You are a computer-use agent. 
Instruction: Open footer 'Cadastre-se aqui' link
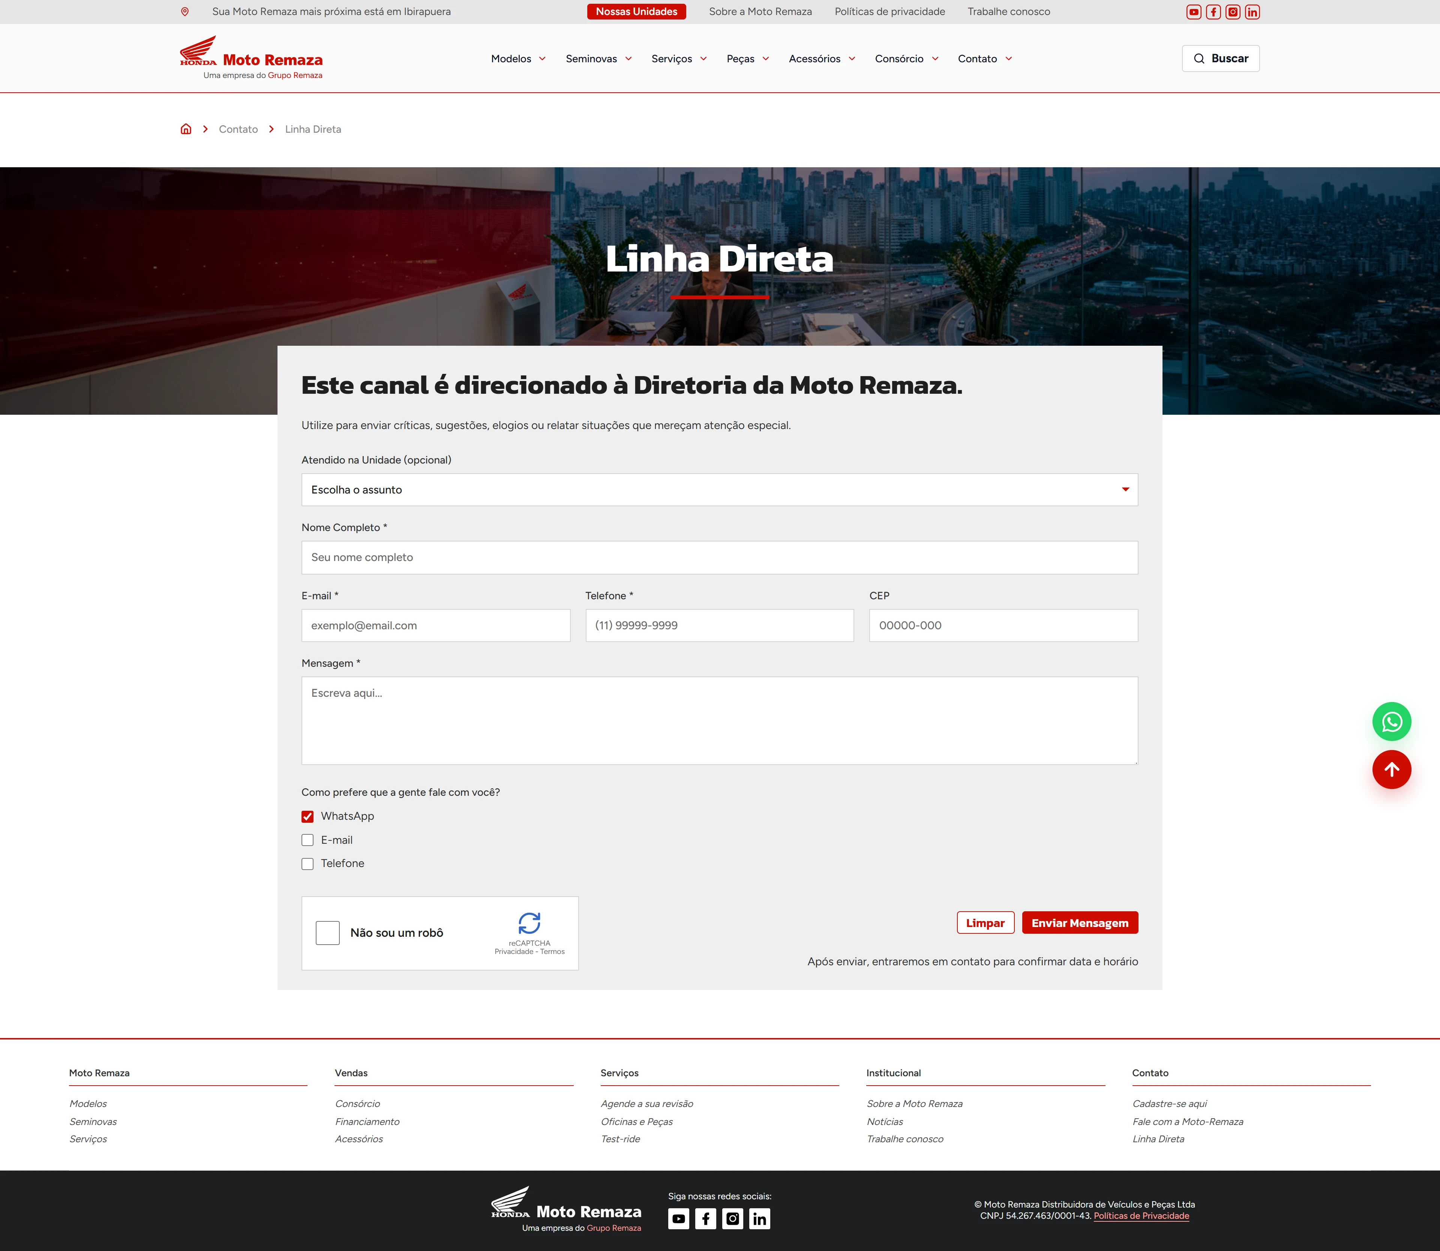1170,1104
